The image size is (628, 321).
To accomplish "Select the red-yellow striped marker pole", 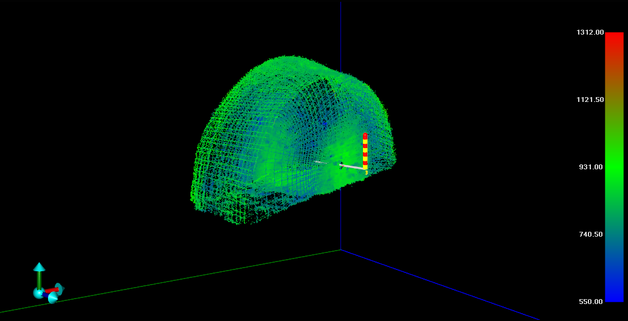I will 365,152.
